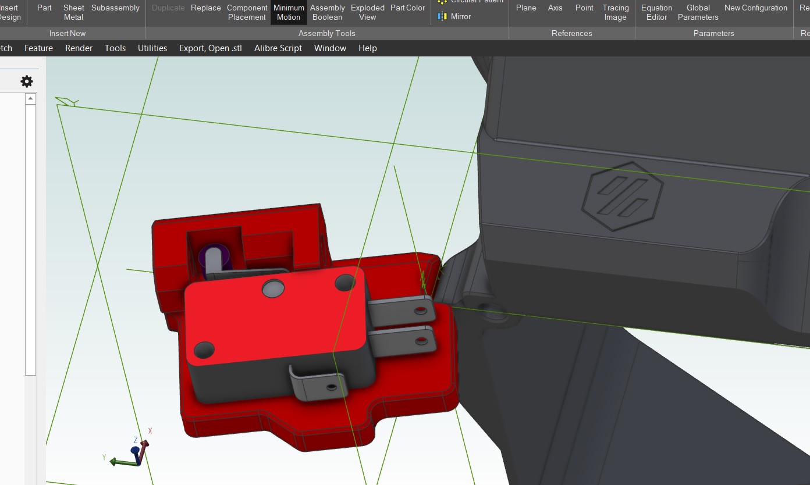Open the Render menu
The height and width of the screenshot is (485, 810).
[x=79, y=48]
